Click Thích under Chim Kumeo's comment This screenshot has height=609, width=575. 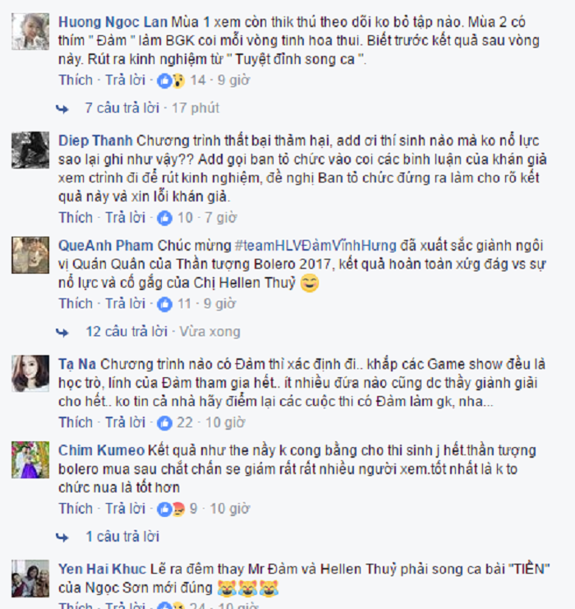point(76,509)
